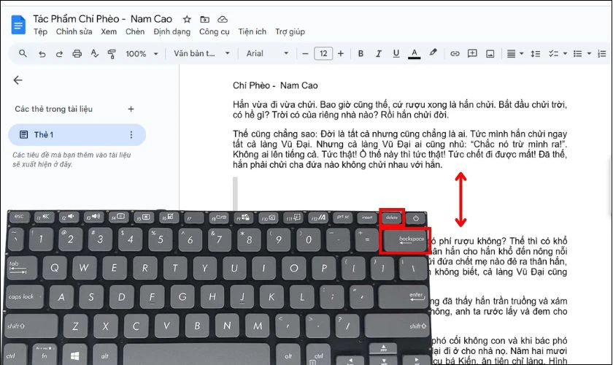The width and height of the screenshot is (613, 365).
Task: Add a new document tab plus
Action: click(131, 109)
